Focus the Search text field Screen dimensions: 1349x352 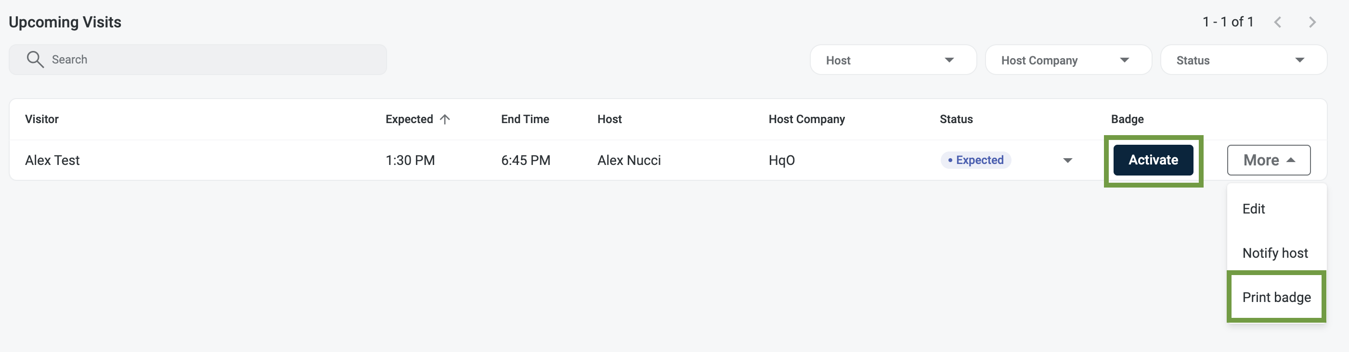coord(209,60)
